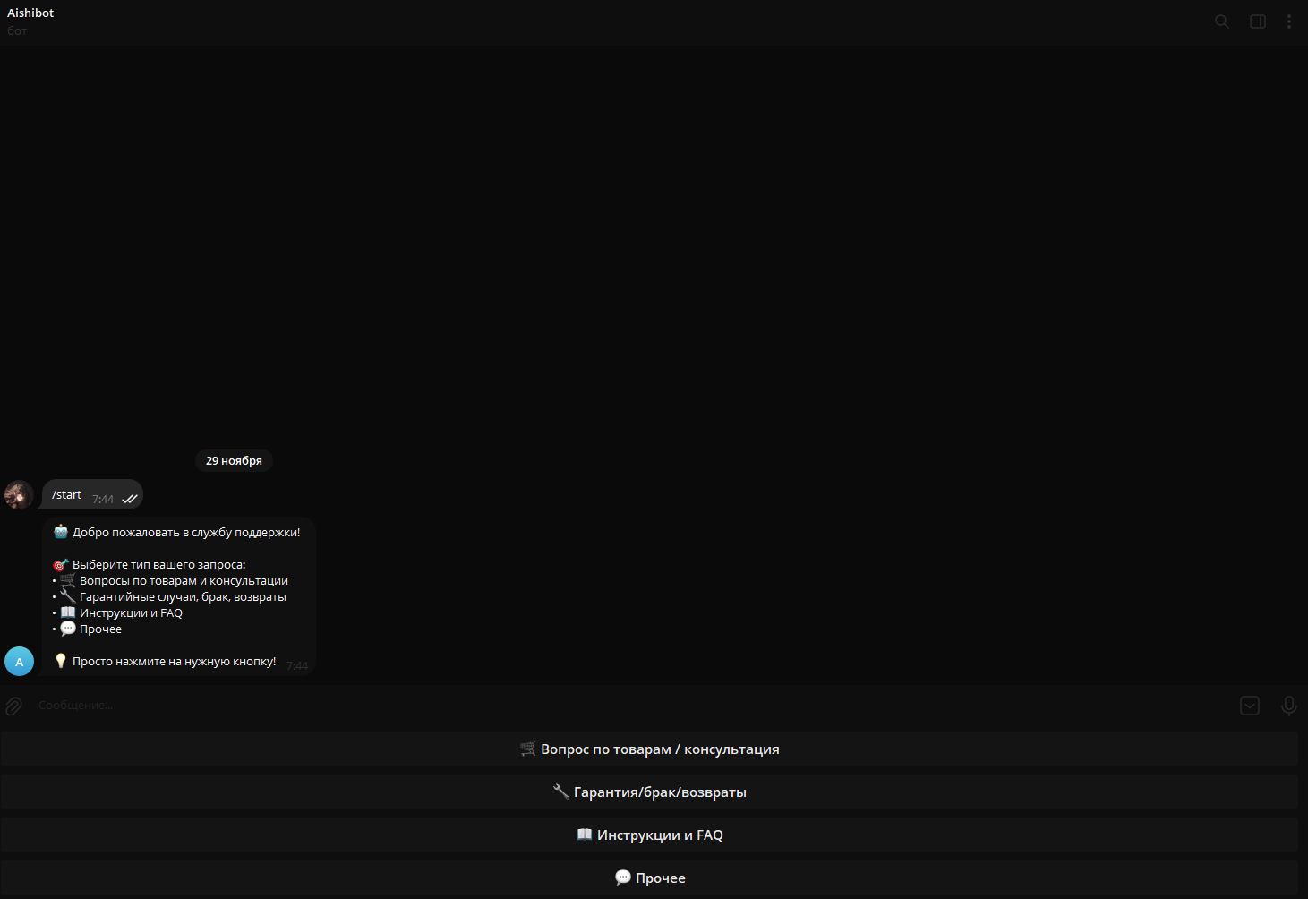The height and width of the screenshot is (899, 1308).
Task: Choose the Гарантия/брак/возвраты keyboard button
Action: pyautogui.click(x=649, y=792)
